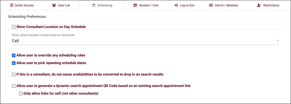Go to the Admin / Modules tab
Viewport: 291px width, 104px height.
pos(226,5)
